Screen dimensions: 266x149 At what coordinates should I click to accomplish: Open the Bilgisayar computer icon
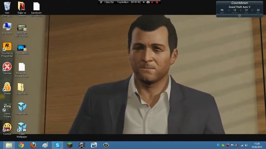[x=7, y=26]
